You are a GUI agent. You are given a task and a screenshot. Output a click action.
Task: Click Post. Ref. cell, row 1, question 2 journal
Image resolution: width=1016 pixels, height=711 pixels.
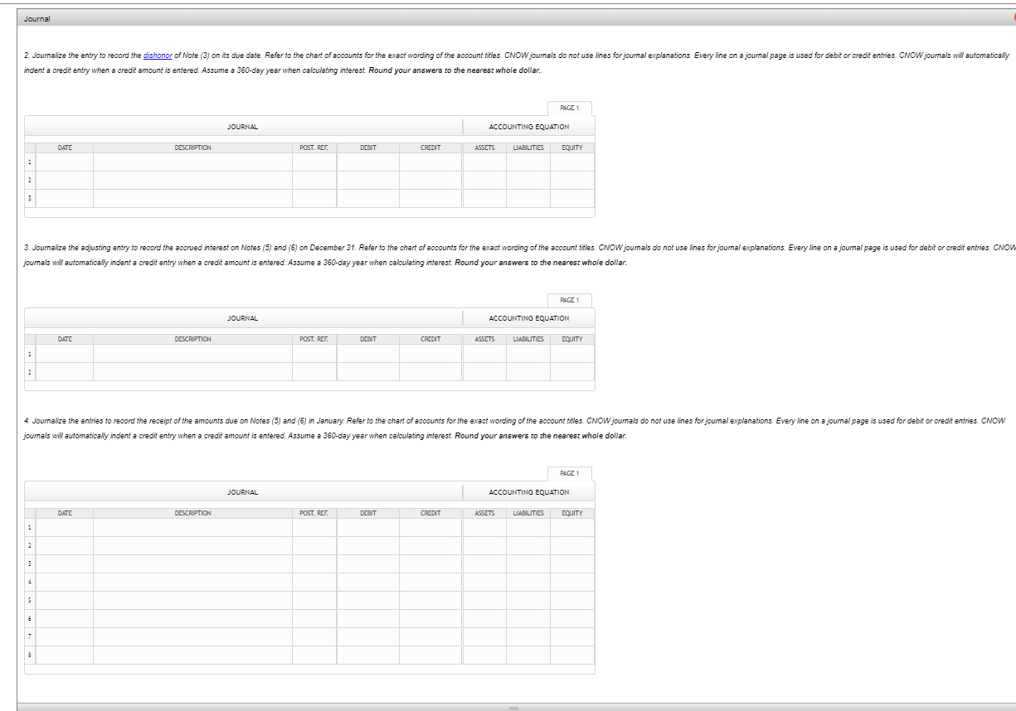pyautogui.click(x=314, y=162)
